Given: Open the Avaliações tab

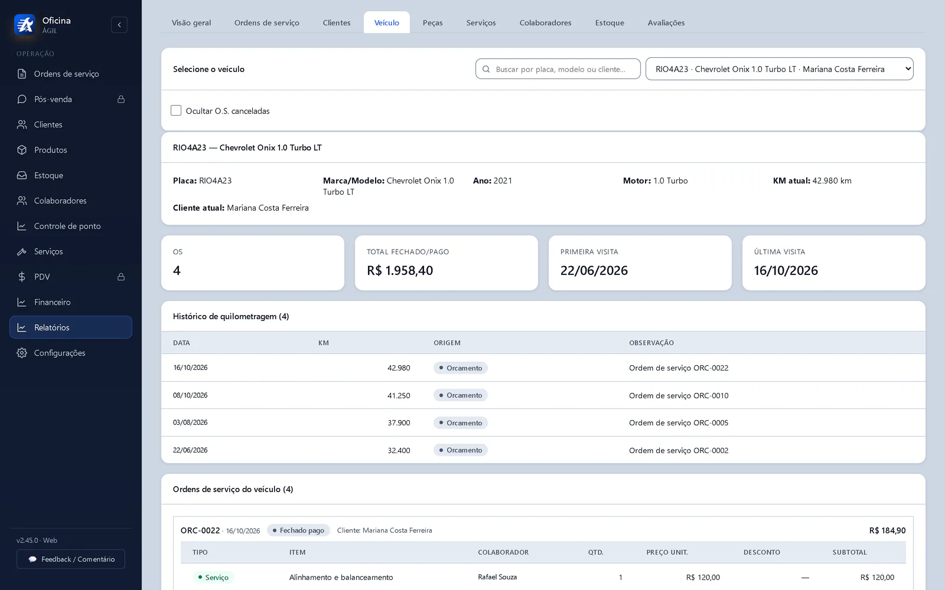Looking at the screenshot, I should [x=666, y=22].
